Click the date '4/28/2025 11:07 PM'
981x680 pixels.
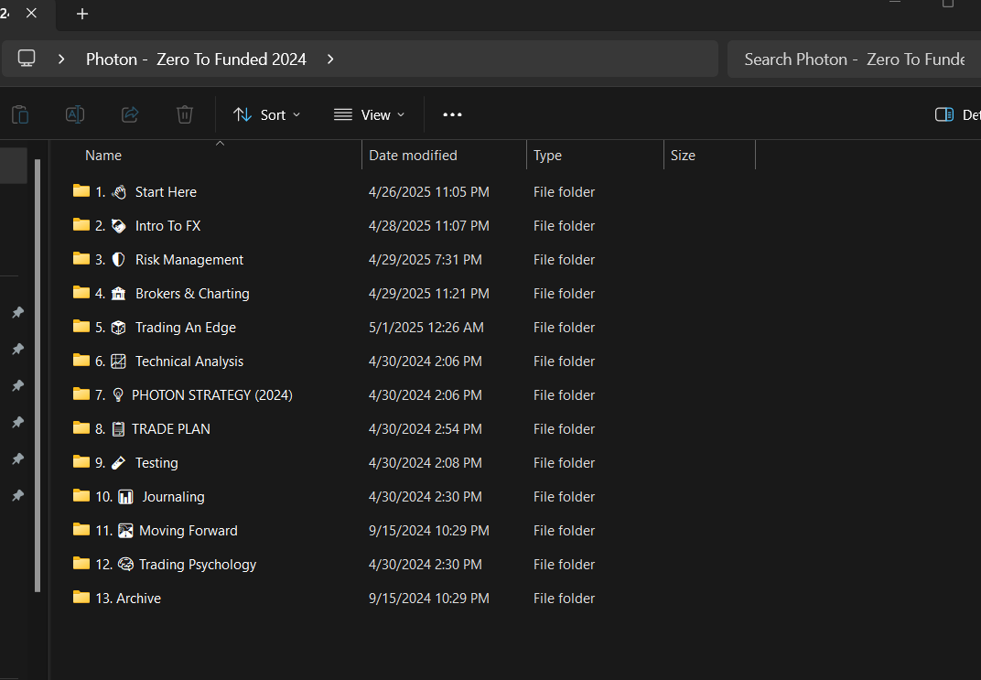click(x=428, y=226)
